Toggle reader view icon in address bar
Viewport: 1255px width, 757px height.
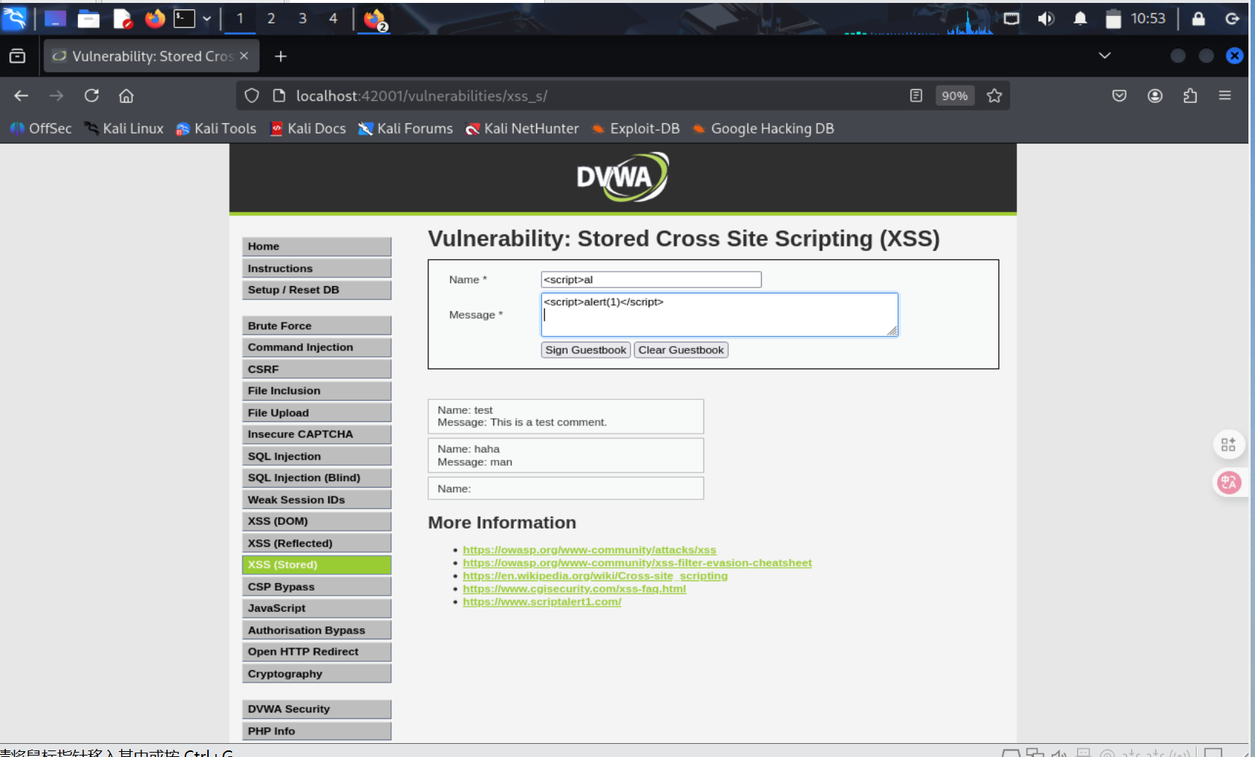916,96
